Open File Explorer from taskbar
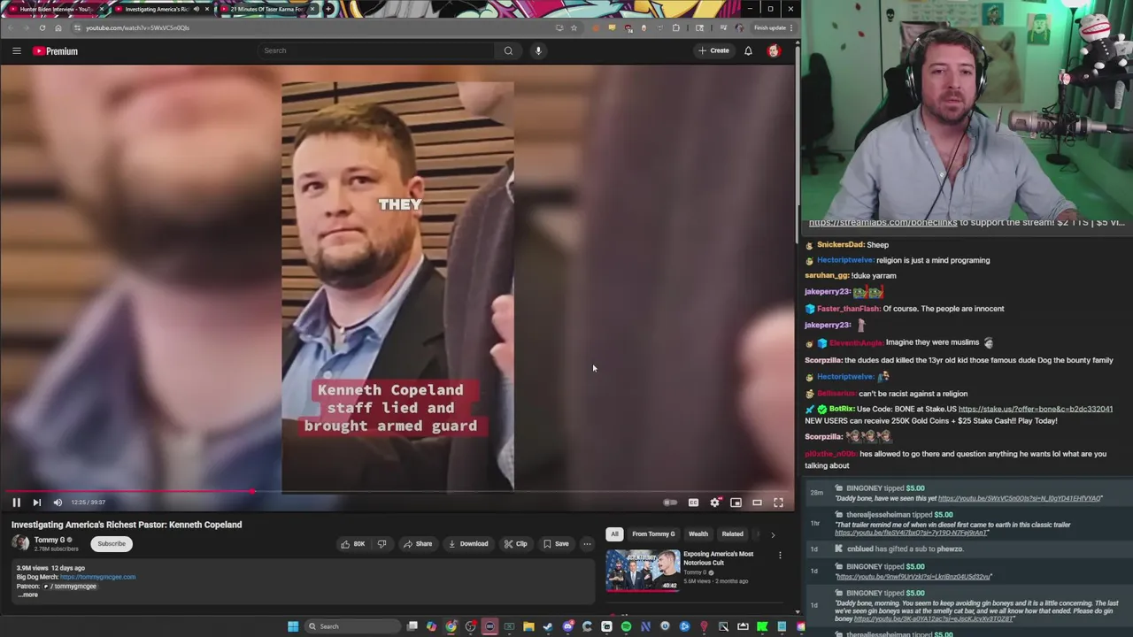 pos(528,626)
